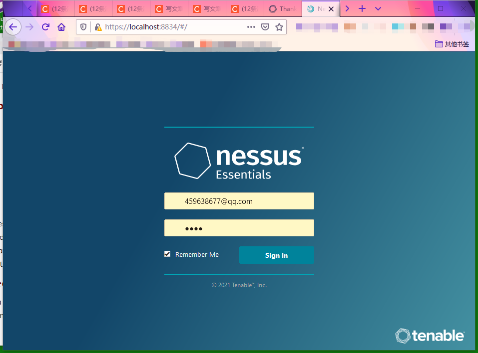Open a new tab with the plus button

[362, 8]
